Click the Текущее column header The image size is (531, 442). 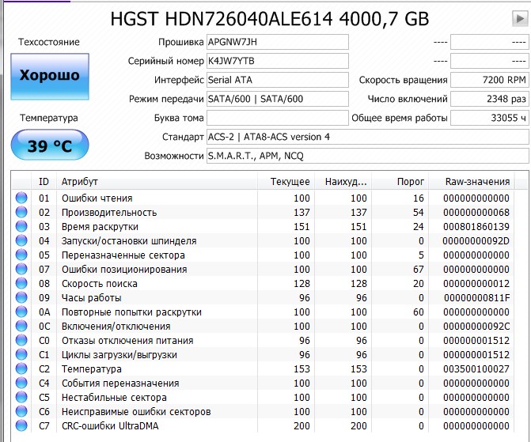pos(286,182)
